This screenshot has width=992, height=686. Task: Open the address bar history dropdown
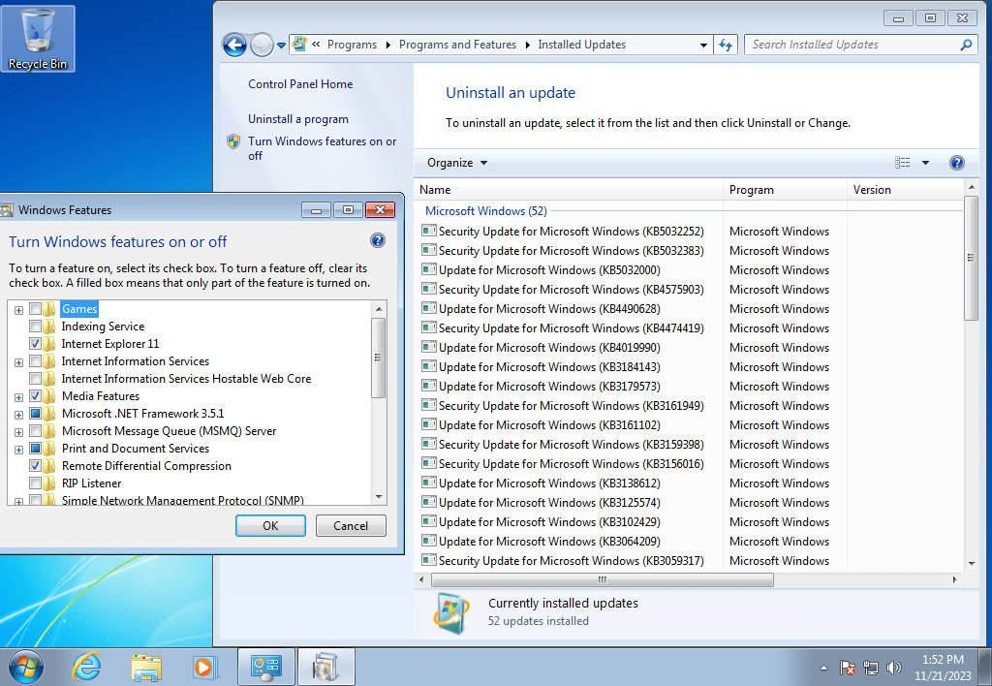(x=703, y=45)
